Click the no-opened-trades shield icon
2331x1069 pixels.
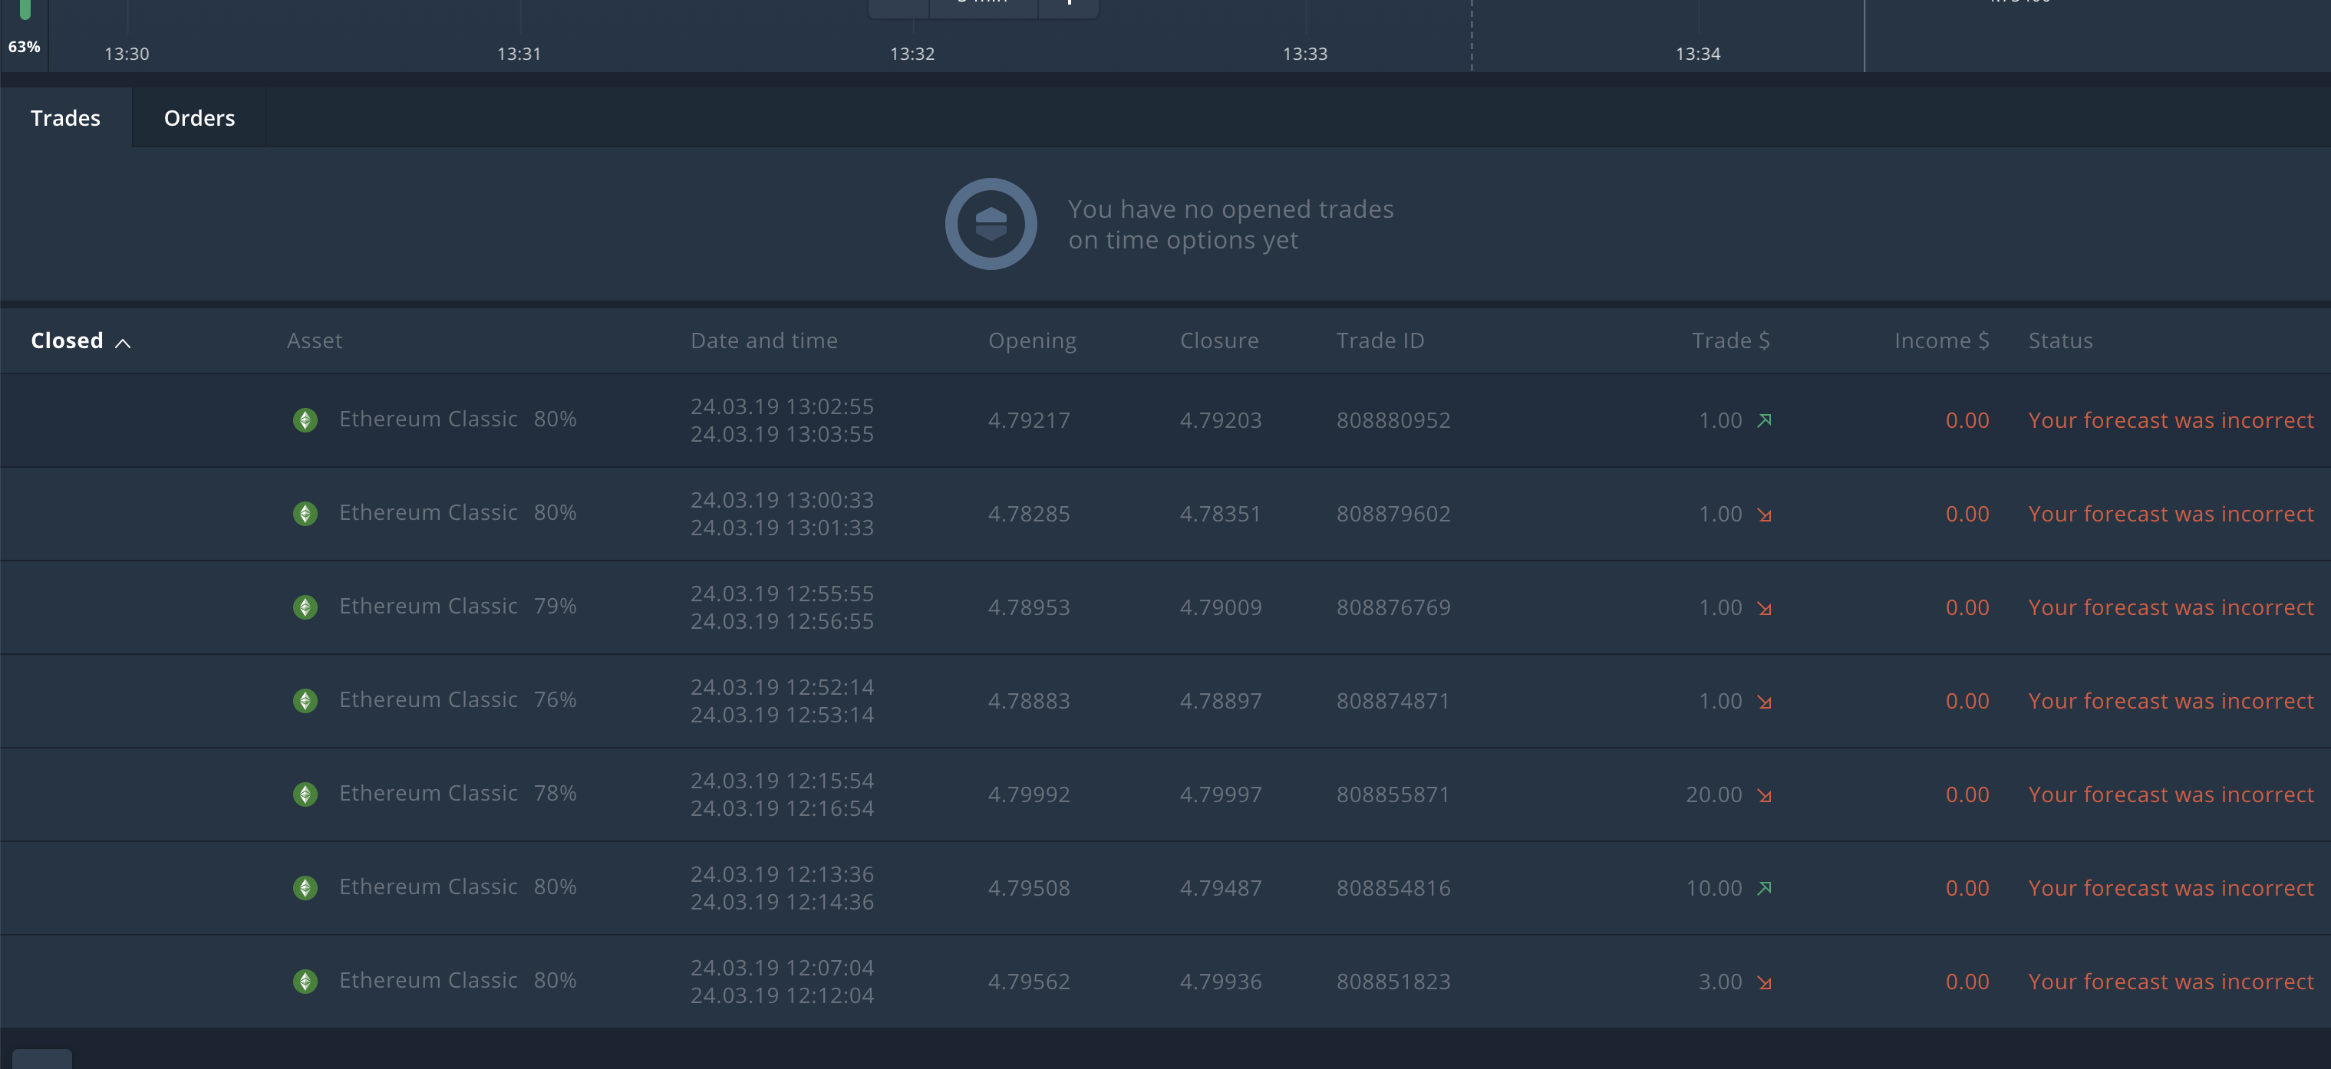click(x=991, y=223)
